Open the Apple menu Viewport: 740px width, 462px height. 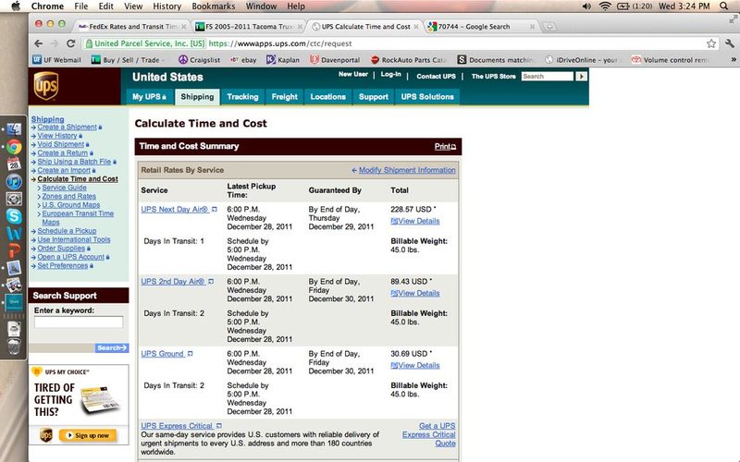15,6
